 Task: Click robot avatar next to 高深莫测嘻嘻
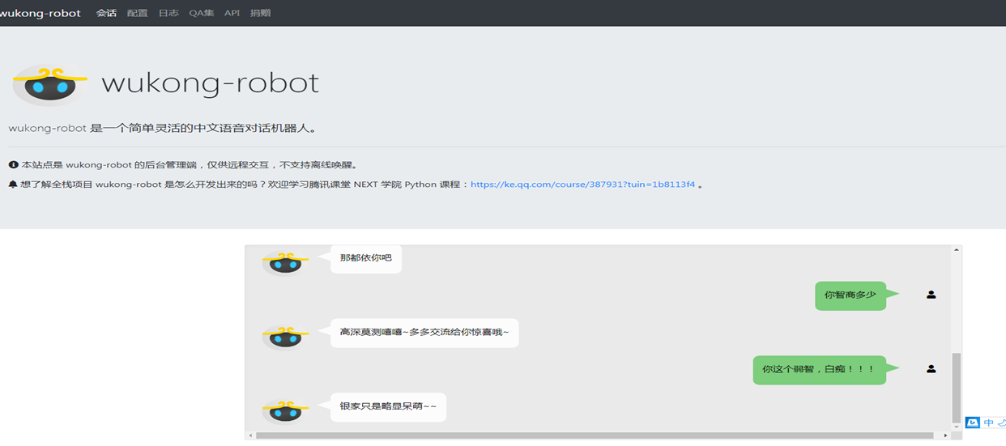[x=285, y=336]
